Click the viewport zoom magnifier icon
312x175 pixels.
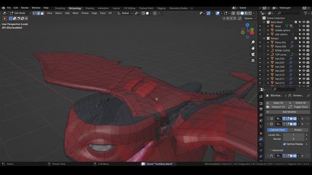pos(253,42)
